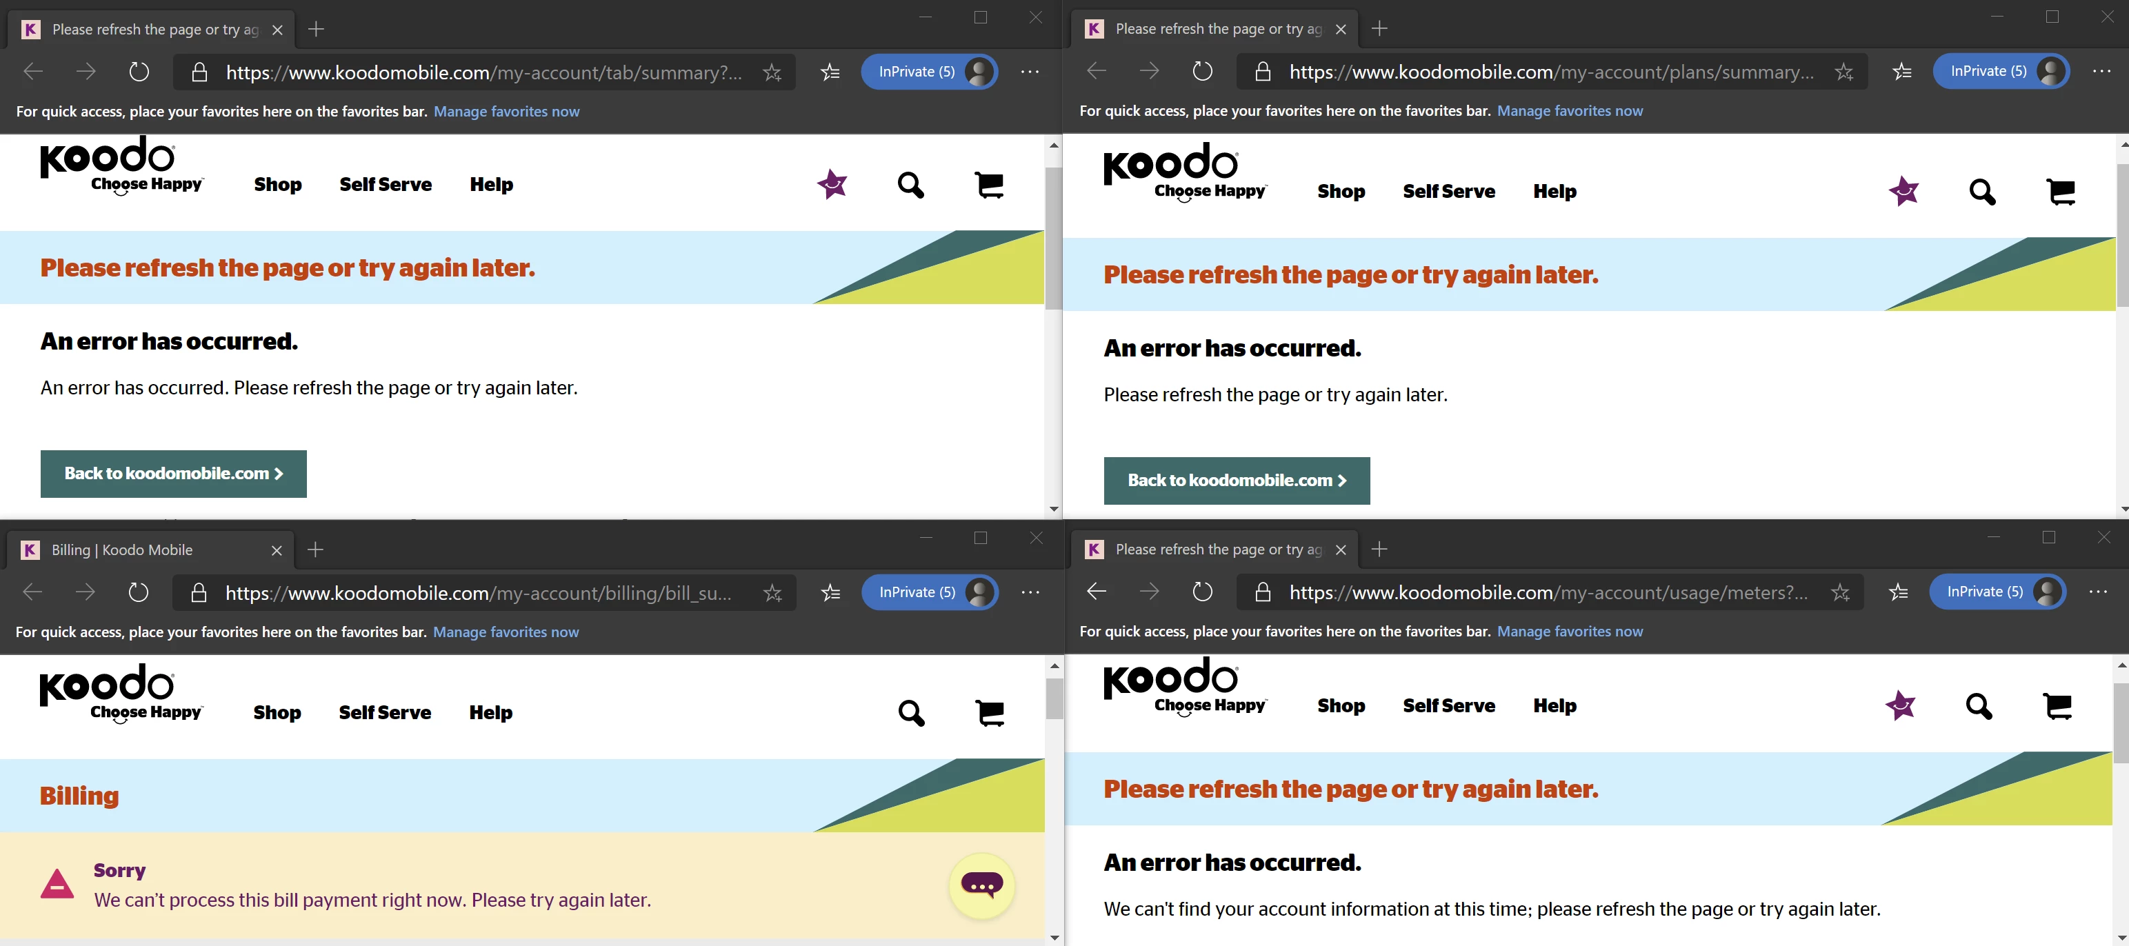The image size is (2129, 946).
Task: Open settings ellipsis menu in plans/summary window
Action: [x=2101, y=71]
